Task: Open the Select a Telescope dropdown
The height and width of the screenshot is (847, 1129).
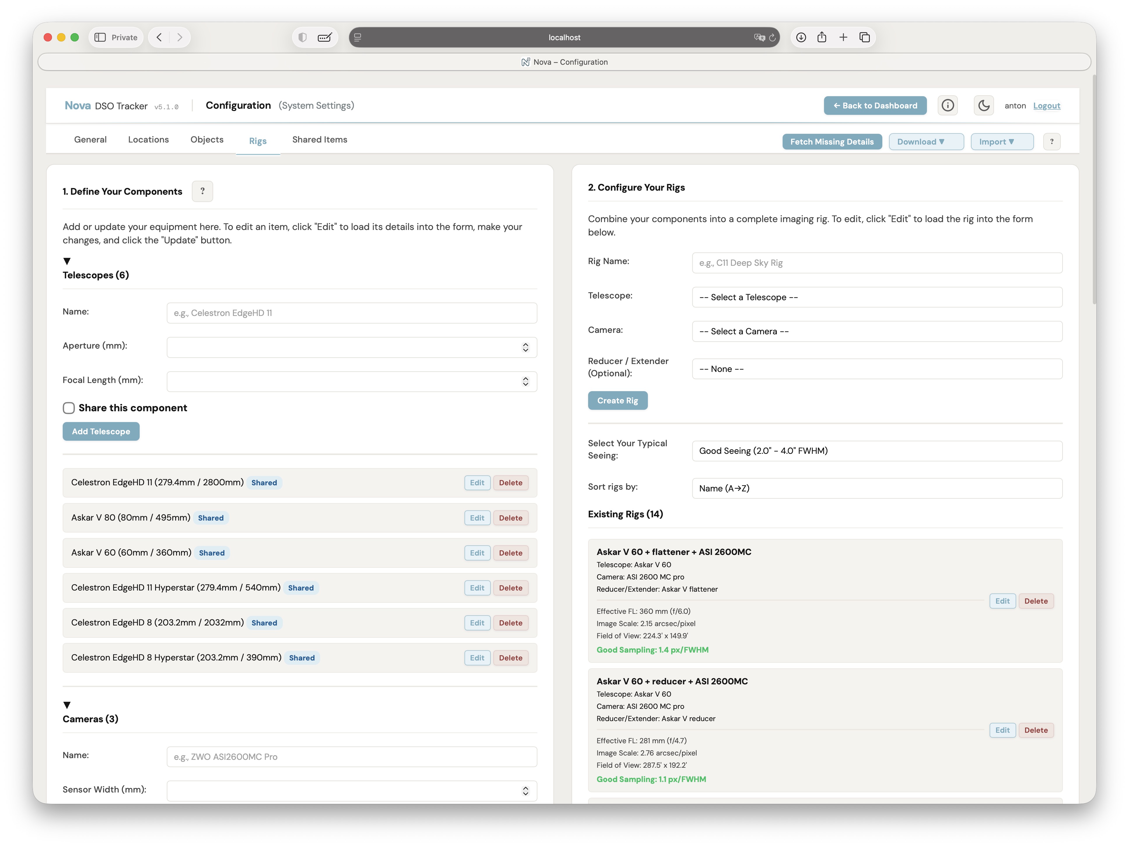Action: pos(876,298)
